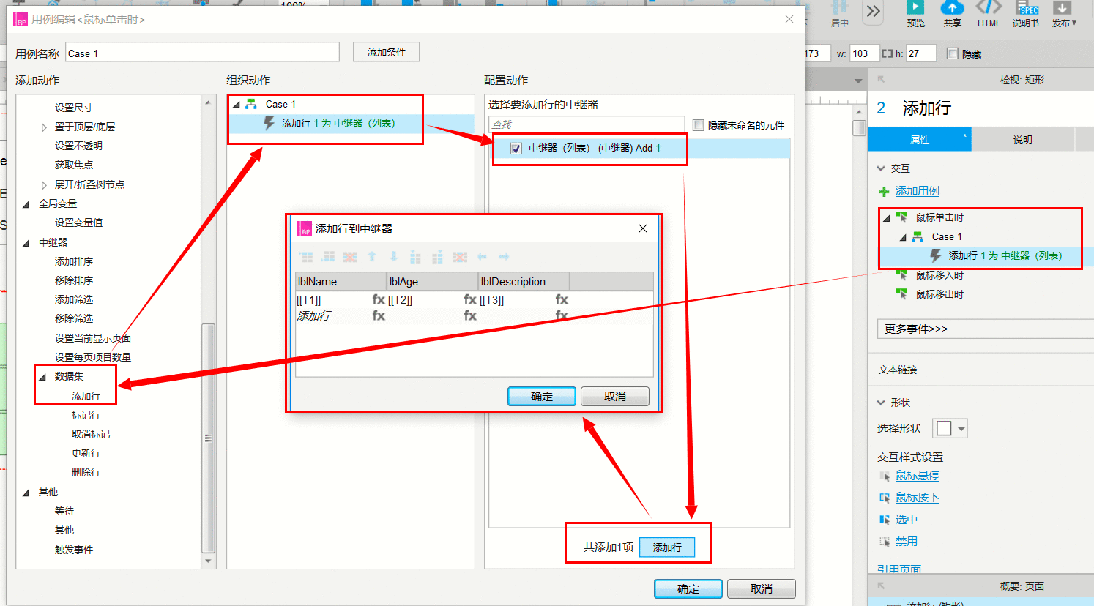
Task: Expand the toolbar overflow double-chevron
Action: pos(874,11)
